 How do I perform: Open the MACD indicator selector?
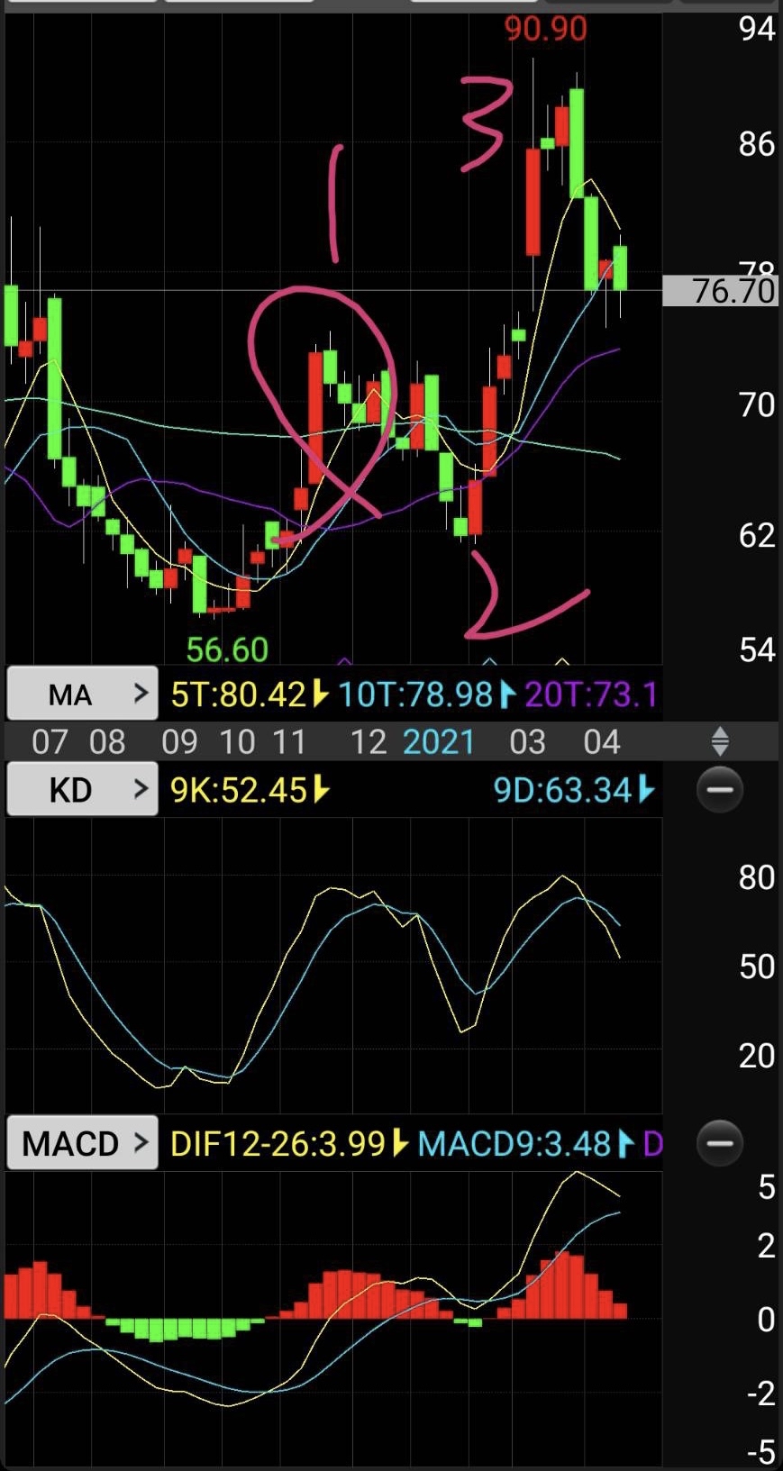click(82, 1143)
